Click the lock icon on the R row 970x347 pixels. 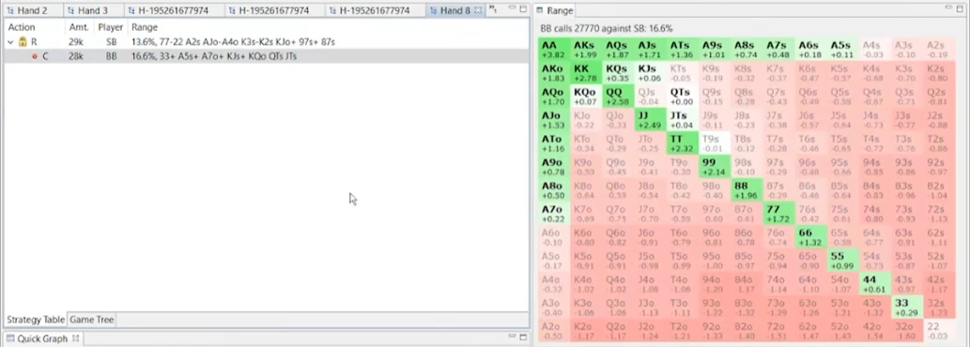pos(23,42)
